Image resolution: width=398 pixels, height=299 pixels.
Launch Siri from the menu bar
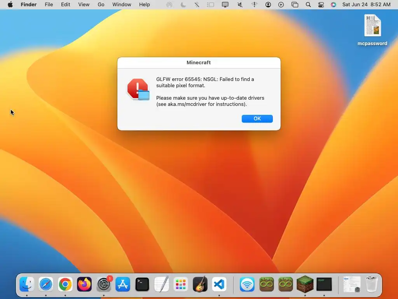pos(333,5)
